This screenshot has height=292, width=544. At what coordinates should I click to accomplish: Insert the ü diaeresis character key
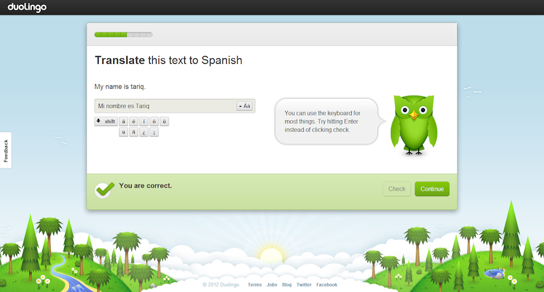point(123,132)
